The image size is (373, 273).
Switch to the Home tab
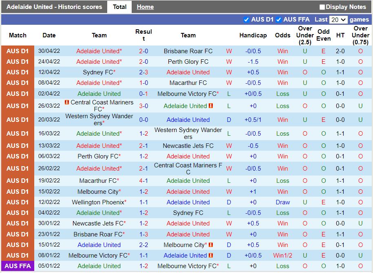pyautogui.click(x=145, y=6)
